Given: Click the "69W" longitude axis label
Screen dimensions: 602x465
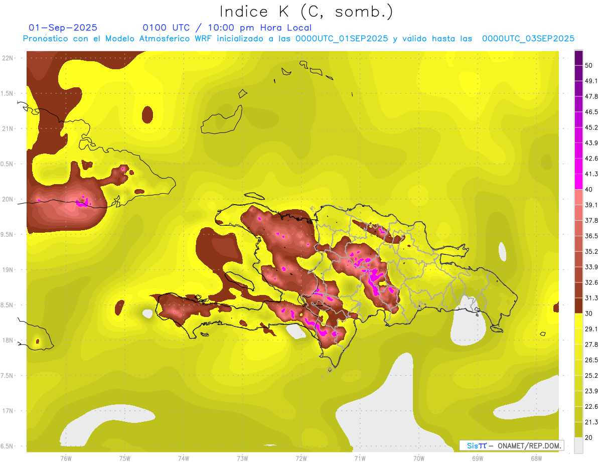Looking at the screenshot, I should [478, 458].
